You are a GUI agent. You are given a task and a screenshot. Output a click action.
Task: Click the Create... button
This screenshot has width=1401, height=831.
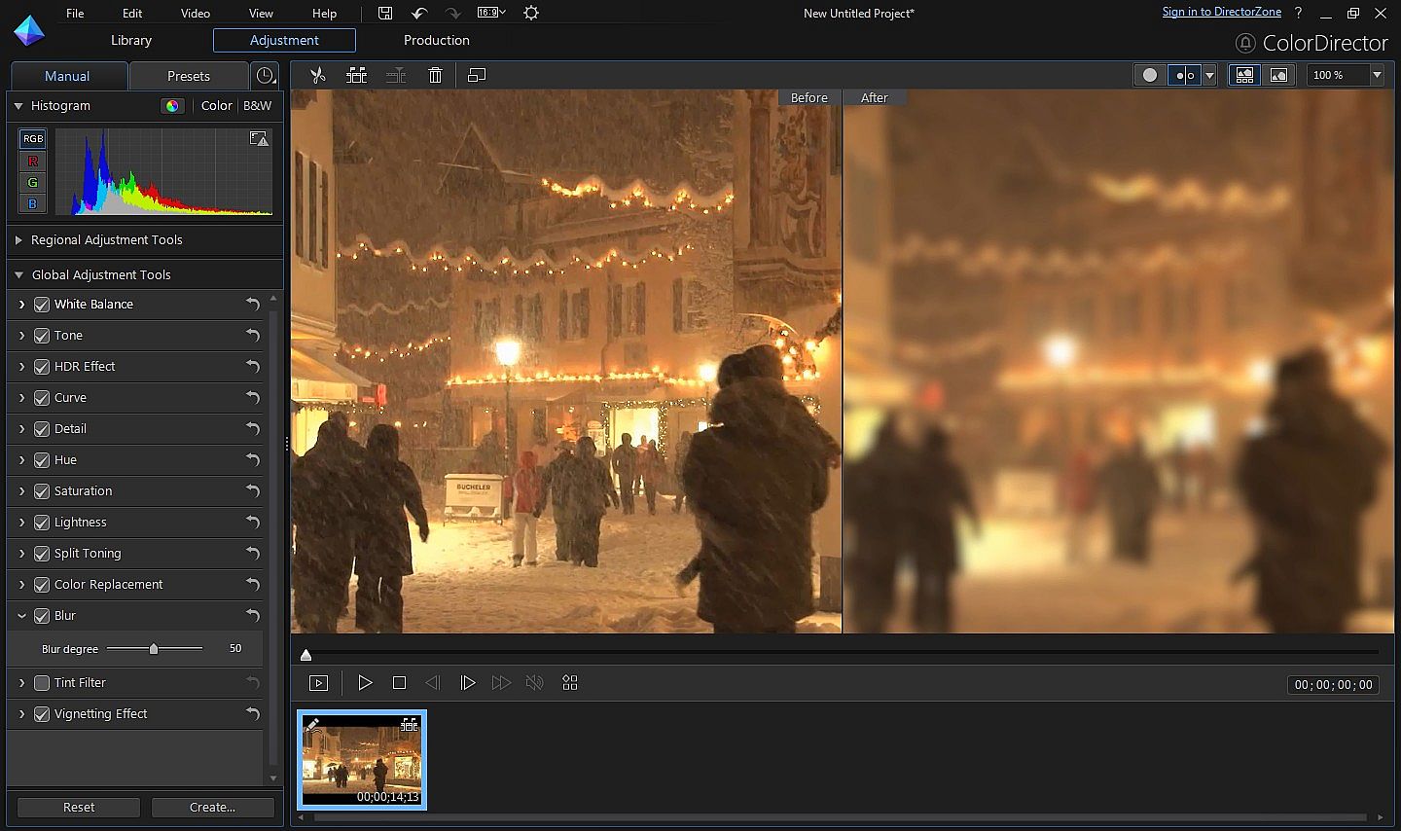pyautogui.click(x=212, y=808)
